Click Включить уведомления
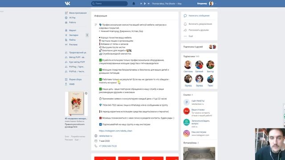Image resolution: width=285 pixels, height=160 pixels. point(200,24)
